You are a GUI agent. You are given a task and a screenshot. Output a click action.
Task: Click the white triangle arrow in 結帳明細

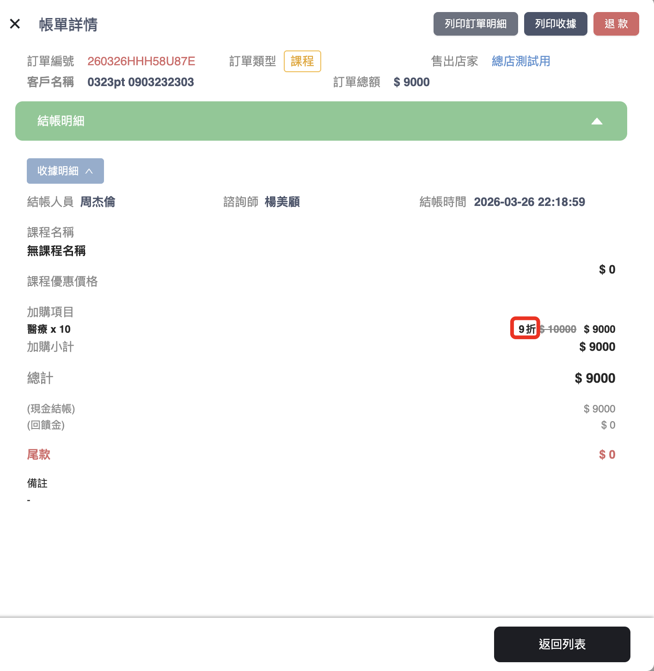click(597, 121)
